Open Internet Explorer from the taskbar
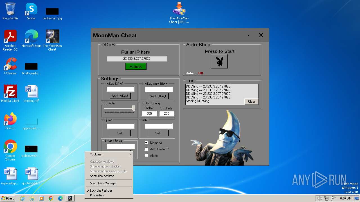The width and height of the screenshot is (360, 202). [22, 198]
